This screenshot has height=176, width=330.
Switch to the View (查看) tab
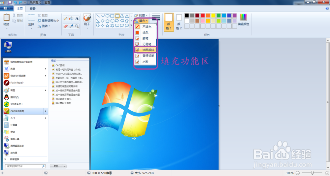tap(32, 9)
